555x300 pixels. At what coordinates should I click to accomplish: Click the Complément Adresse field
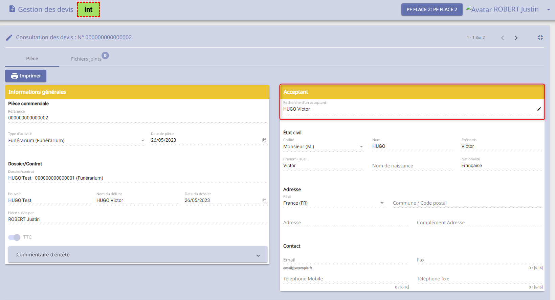click(x=480, y=223)
